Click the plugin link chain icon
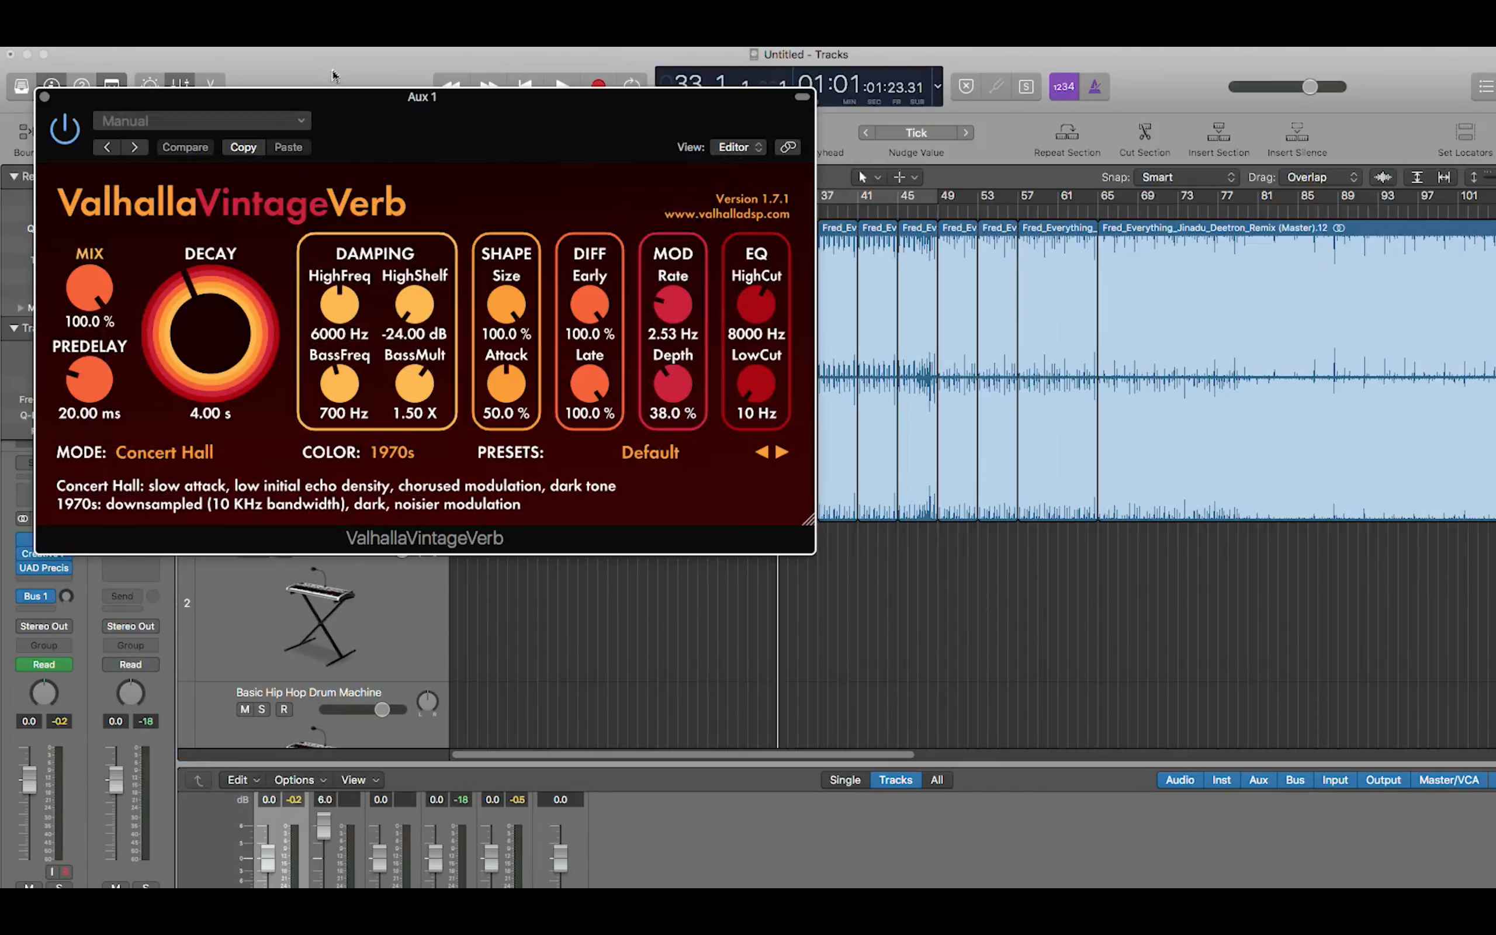Image resolution: width=1496 pixels, height=935 pixels. point(788,147)
